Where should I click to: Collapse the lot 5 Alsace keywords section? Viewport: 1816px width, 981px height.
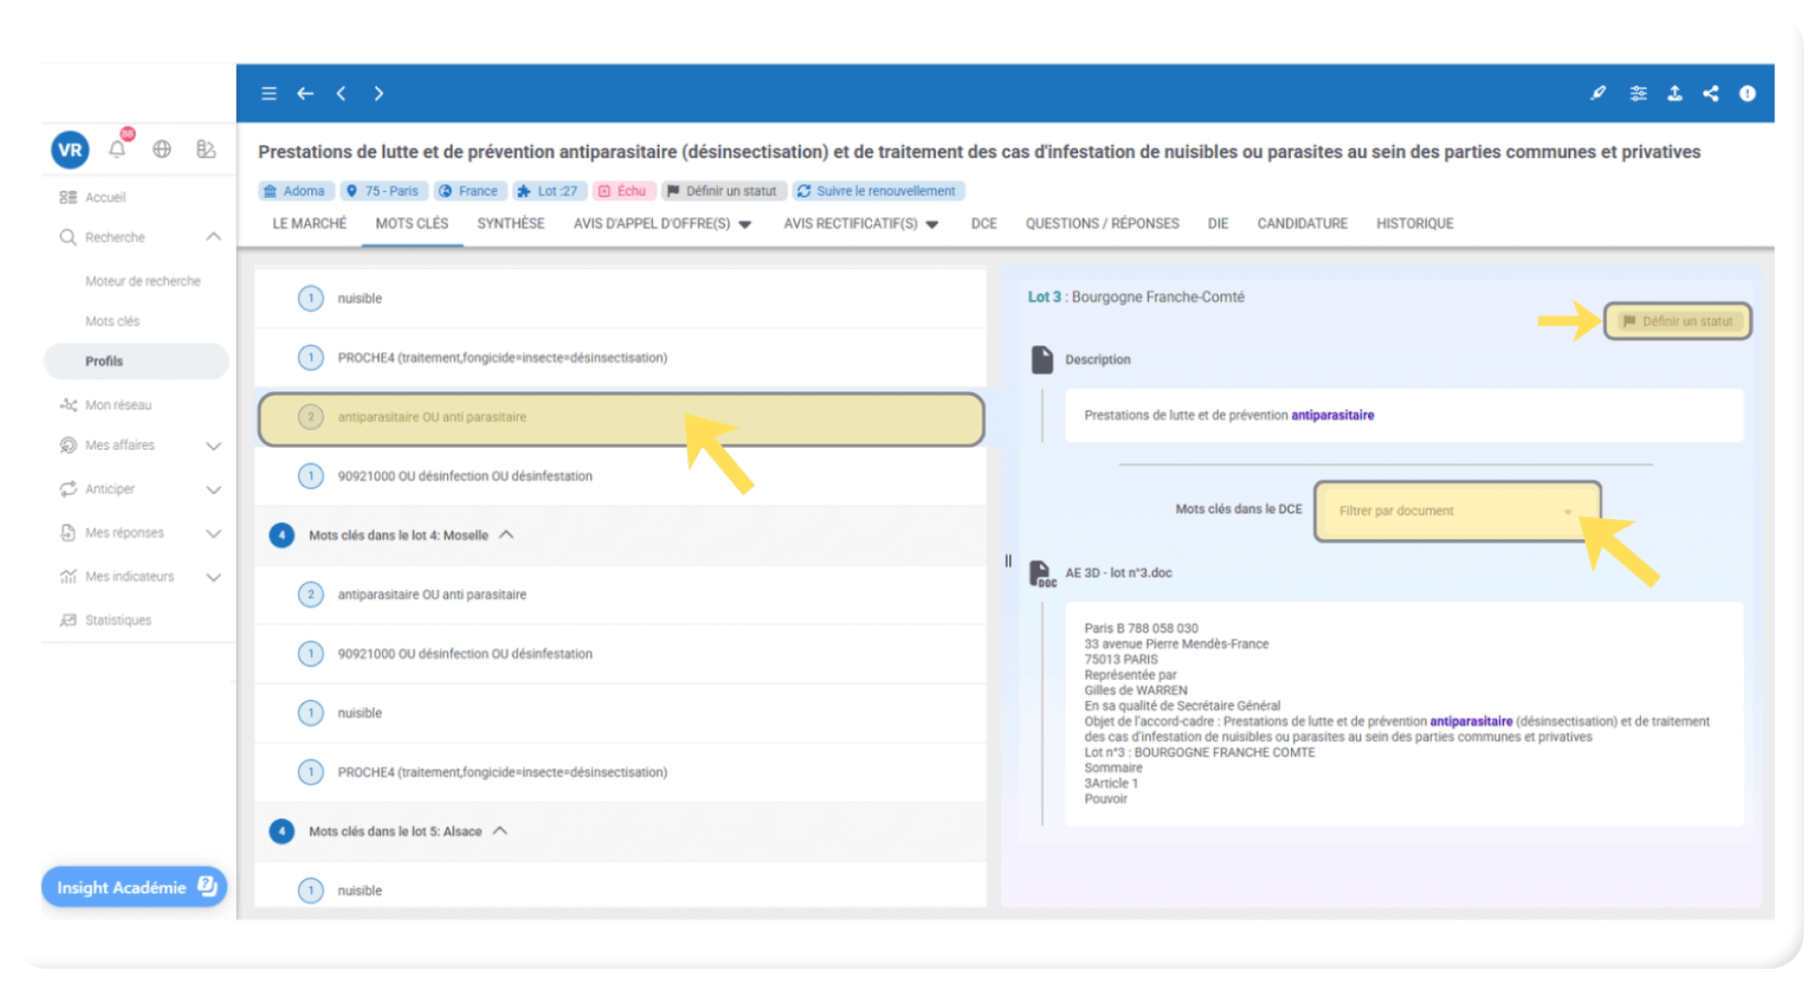(501, 831)
